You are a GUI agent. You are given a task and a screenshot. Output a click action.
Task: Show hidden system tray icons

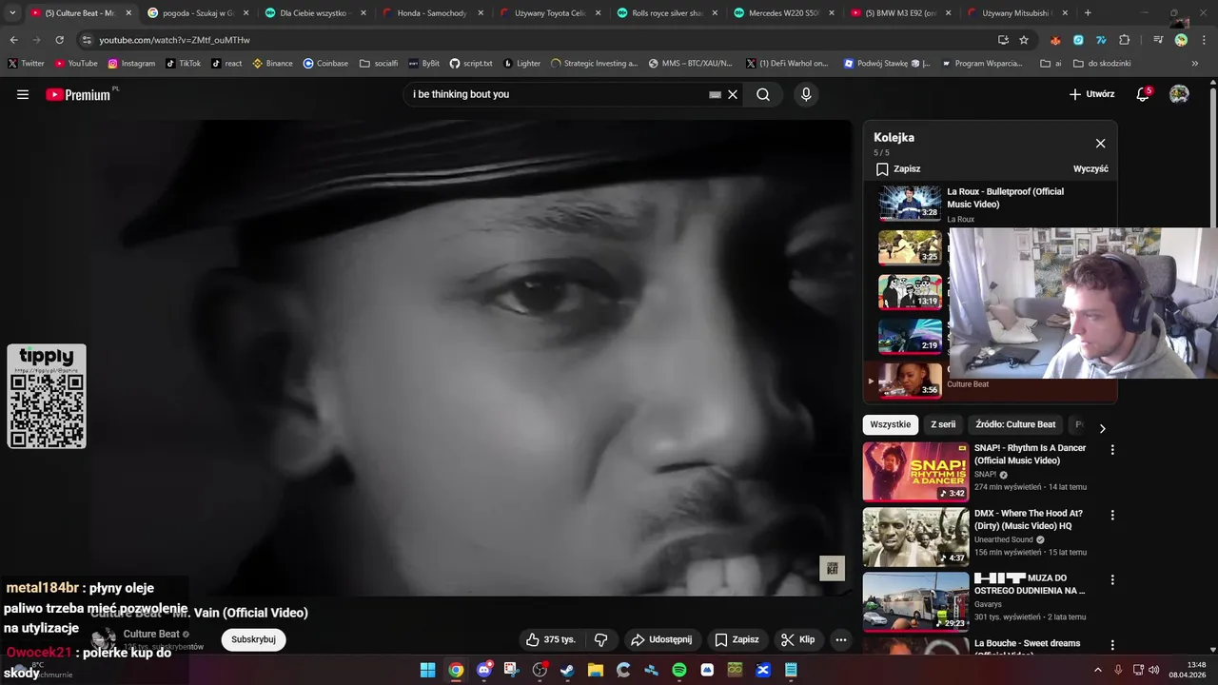click(x=1097, y=670)
